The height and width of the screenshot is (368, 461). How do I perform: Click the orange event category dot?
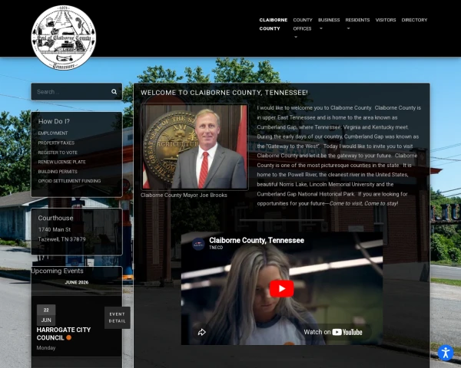(x=69, y=337)
